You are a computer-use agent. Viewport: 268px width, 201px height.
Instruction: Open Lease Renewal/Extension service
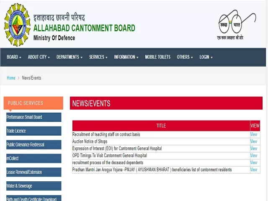[x=33, y=172]
